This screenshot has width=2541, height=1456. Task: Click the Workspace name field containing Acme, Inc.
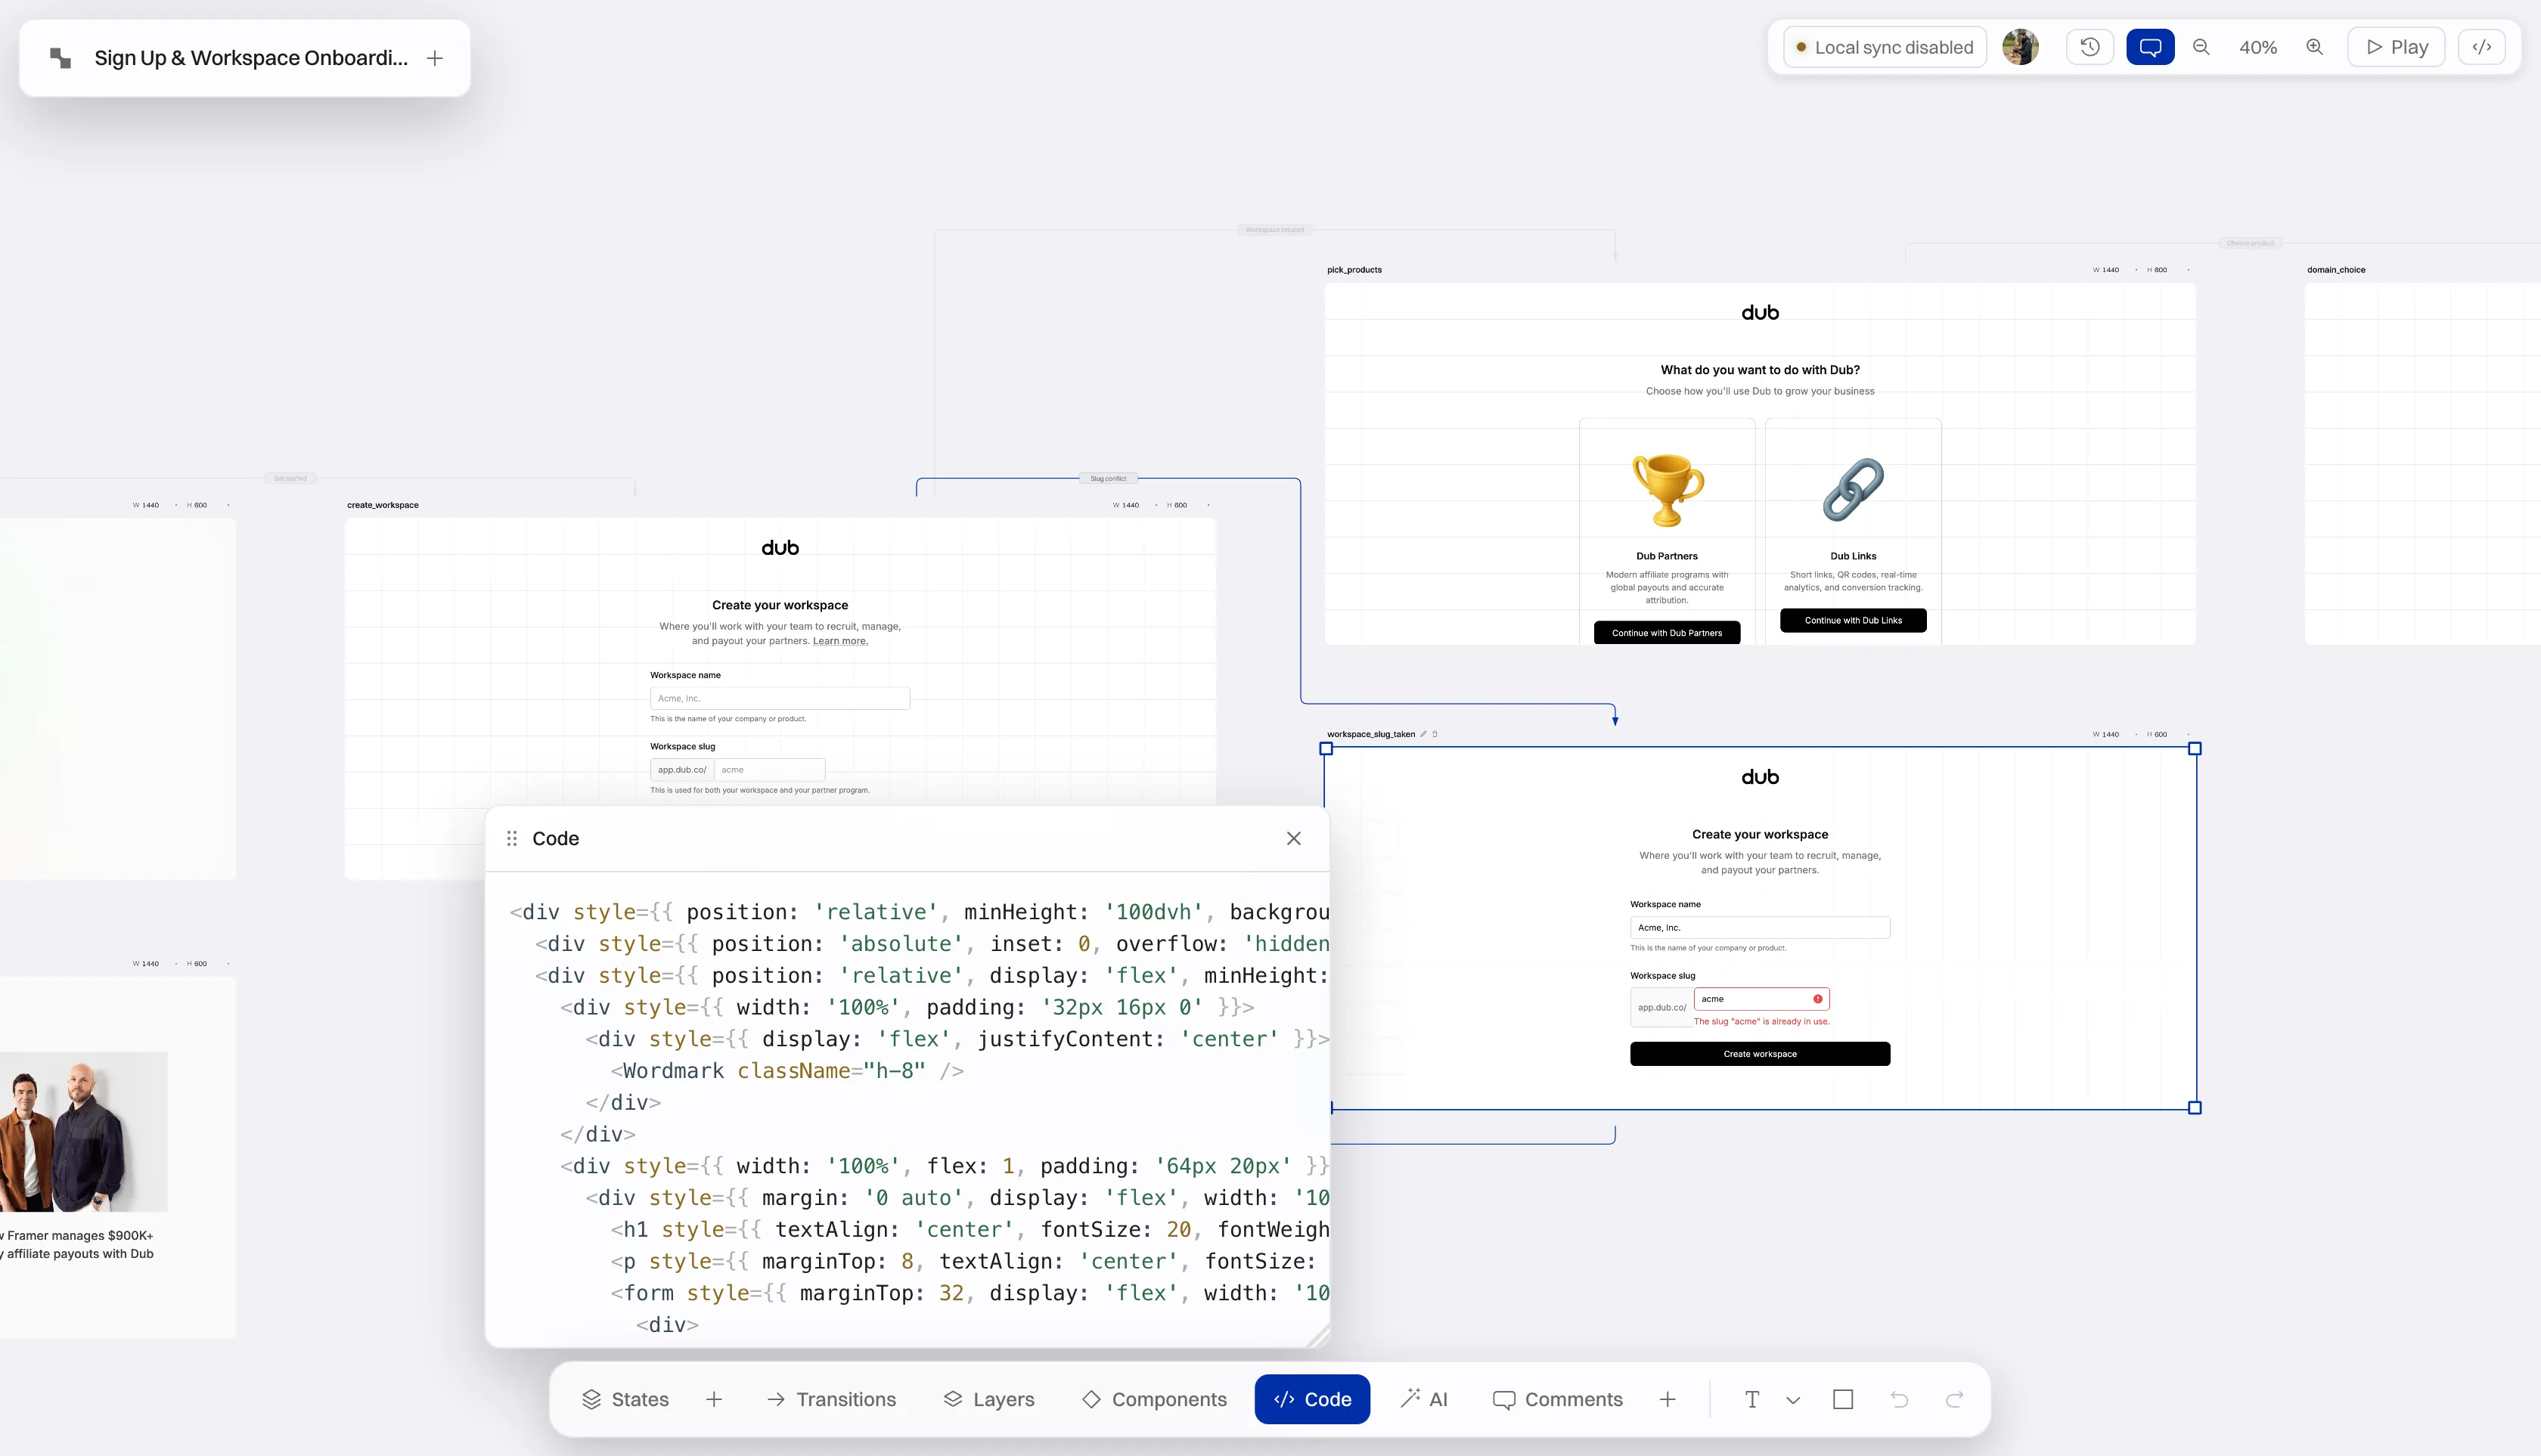[1760, 928]
